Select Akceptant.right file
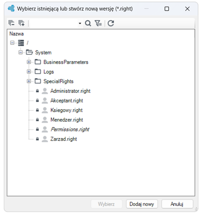200x214 pixels. tap(67, 101)
